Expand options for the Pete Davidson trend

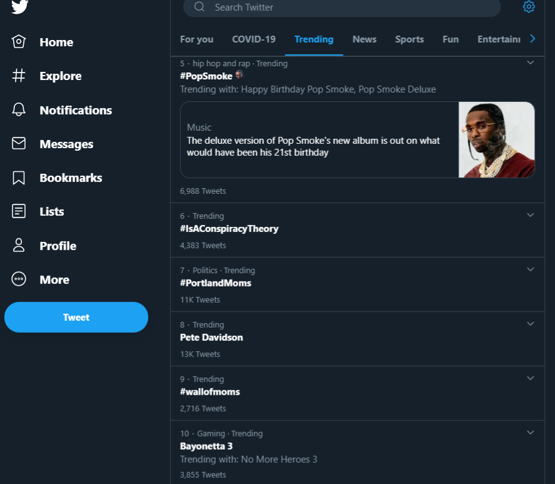tap(530, 324)
